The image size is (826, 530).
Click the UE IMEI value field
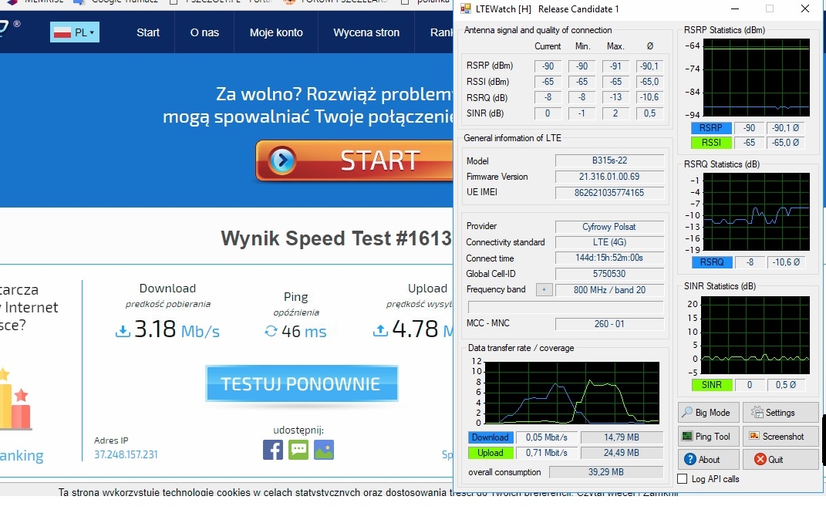pyautogui.click(x=609, y=192)
